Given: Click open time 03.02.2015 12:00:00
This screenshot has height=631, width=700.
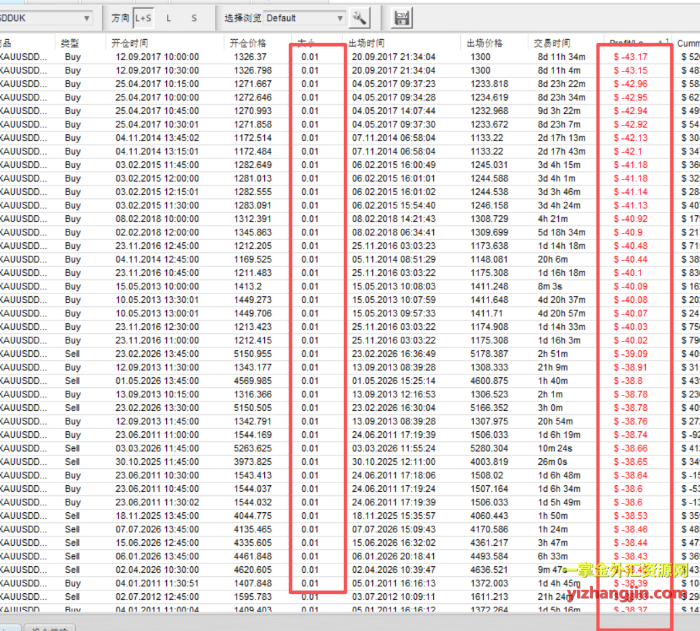Looking at the screenshot, I should click(157, 178).
